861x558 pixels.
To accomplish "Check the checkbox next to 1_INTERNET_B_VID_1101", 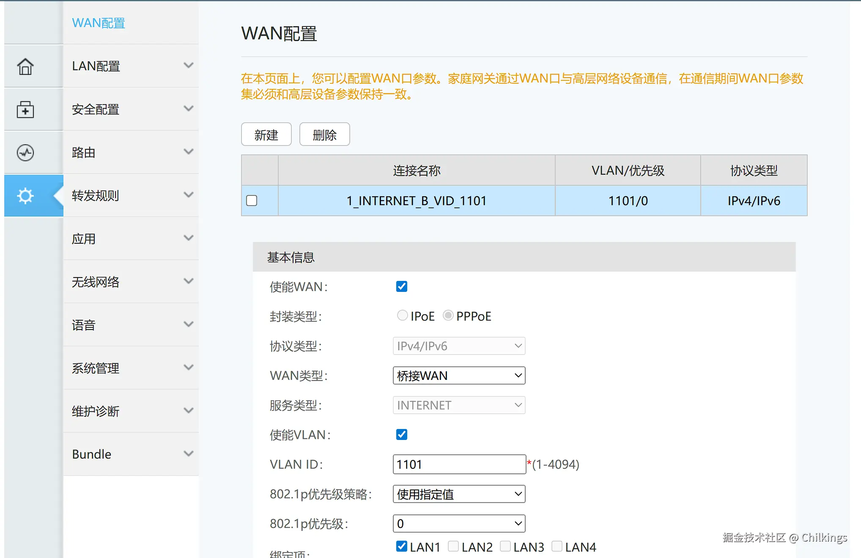I will (252, 201).
